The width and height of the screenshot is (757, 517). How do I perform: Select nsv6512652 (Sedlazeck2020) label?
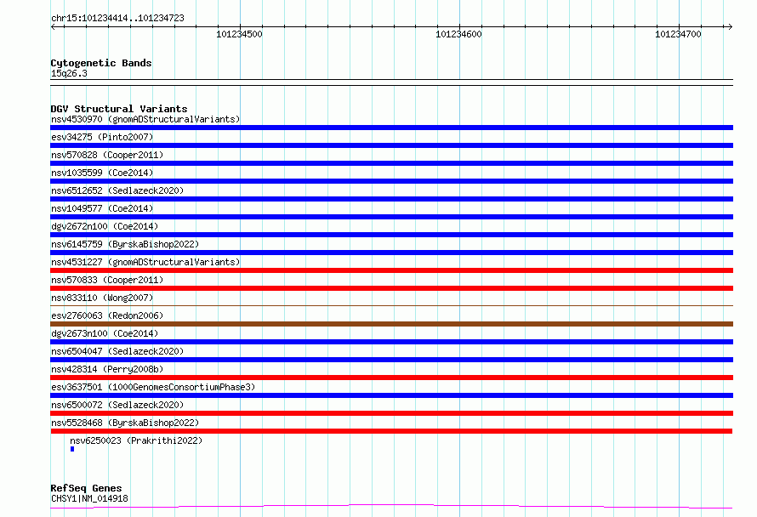coord(117,190)
